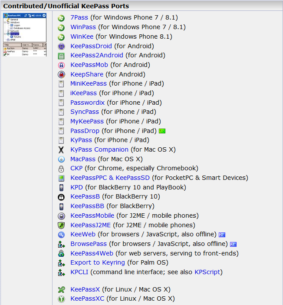Open the KPScript link
The width and height of the screenshot is (283, 305).
click(x=207, y=272)
